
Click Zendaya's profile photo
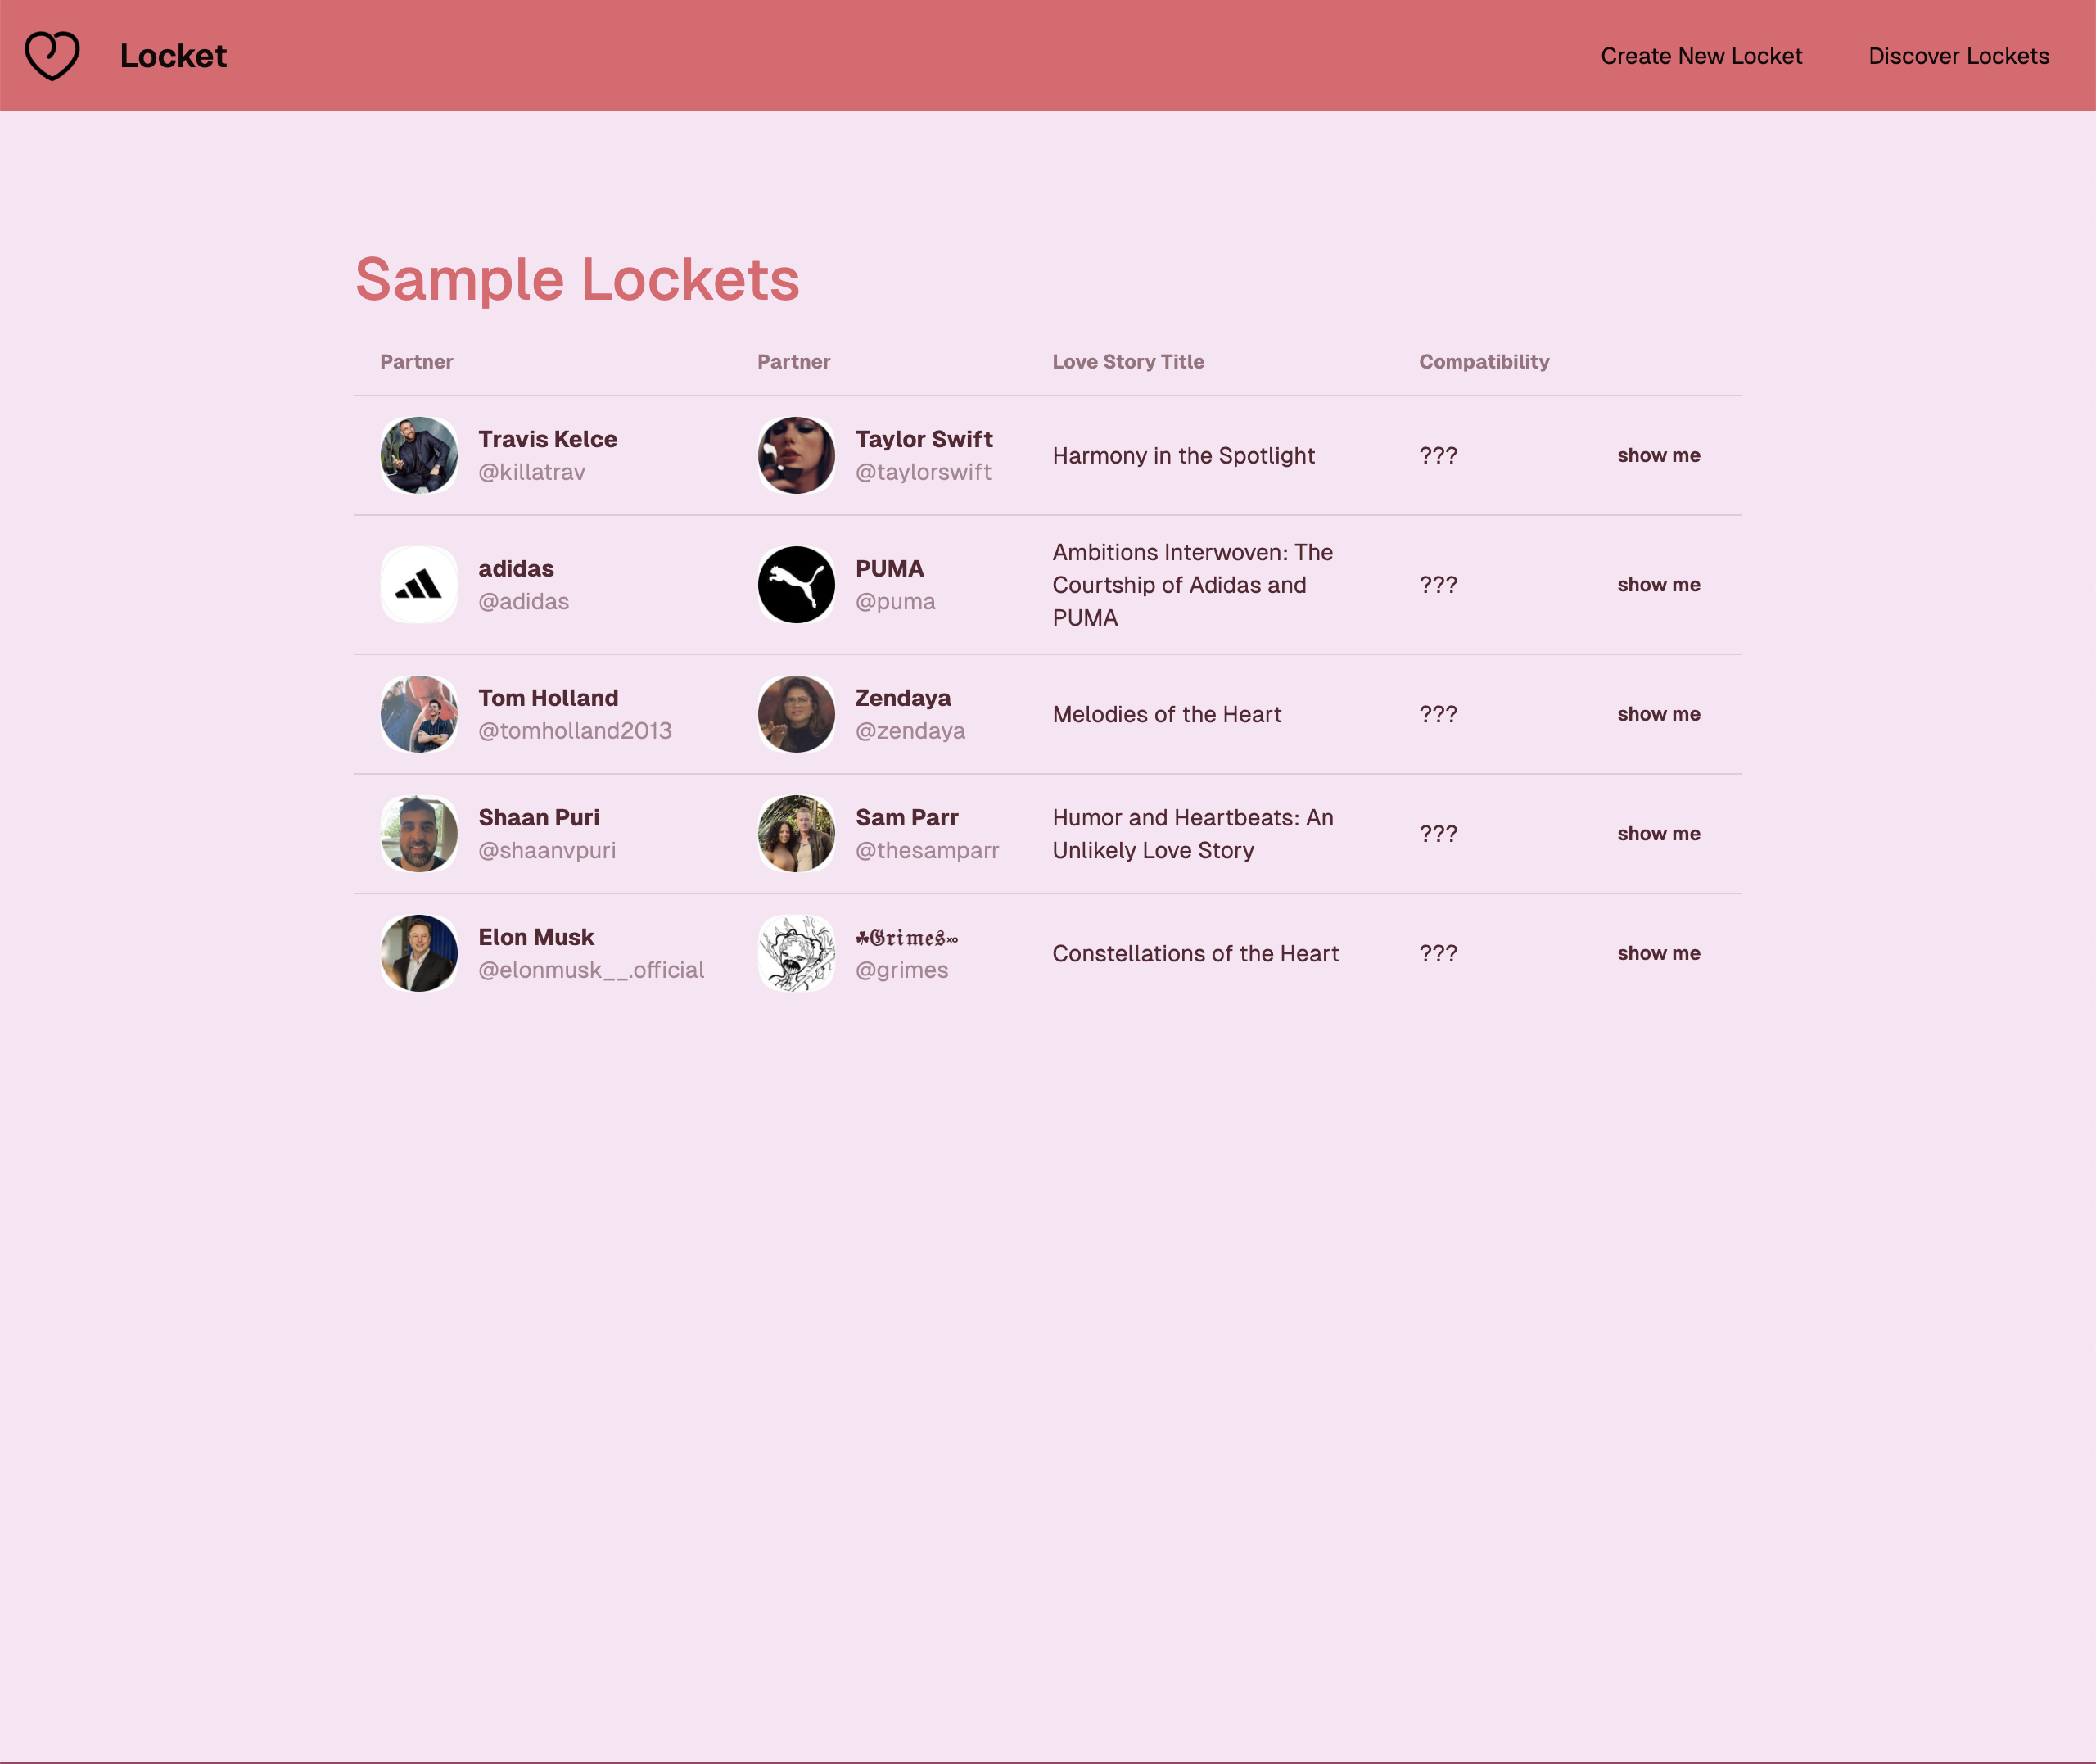click(796, 714)
